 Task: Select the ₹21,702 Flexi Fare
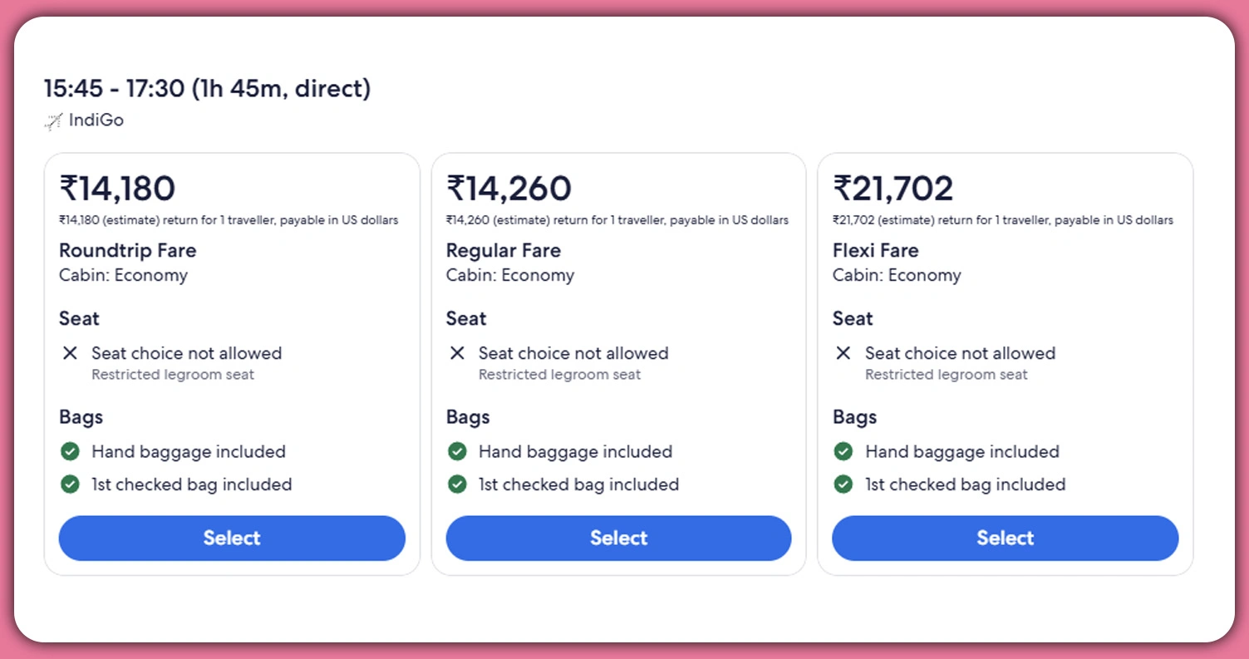[1005, 538]
